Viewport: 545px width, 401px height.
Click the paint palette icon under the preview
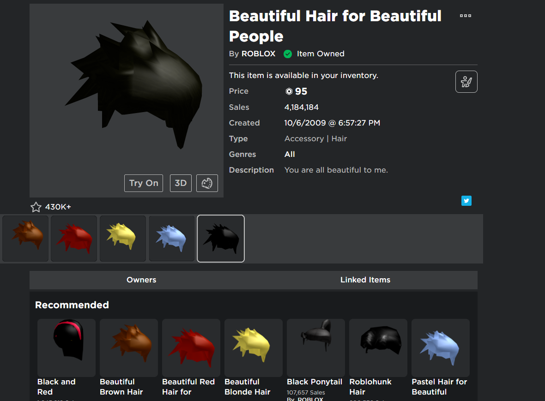[206, 183]
